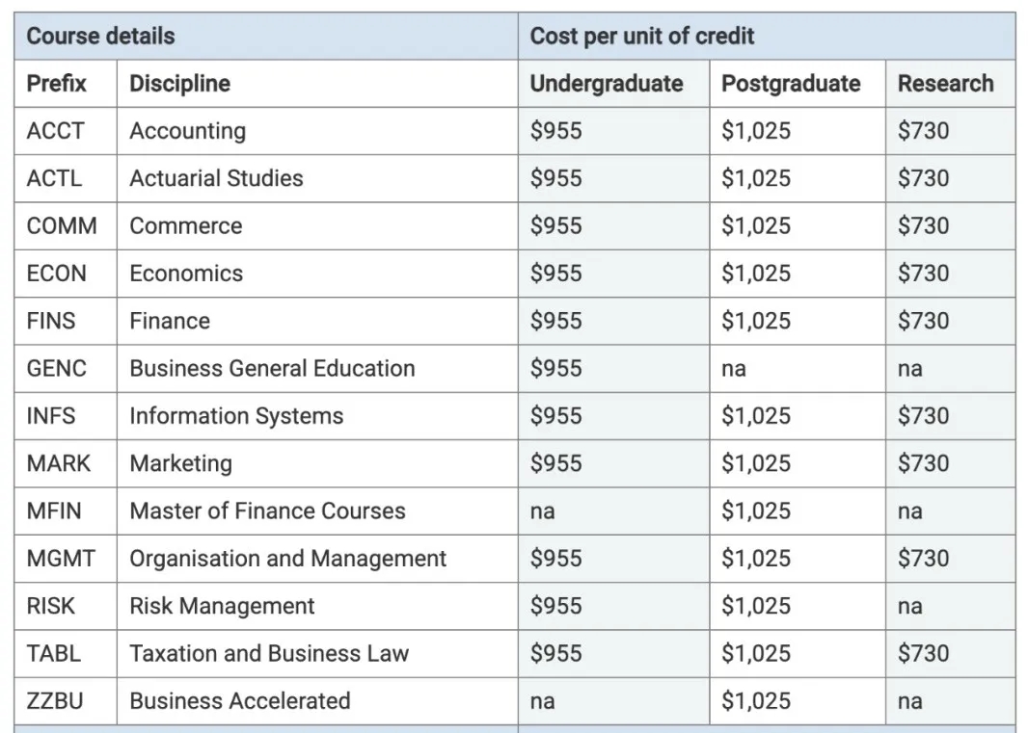Click the Information Systems discipline cell
Screen dimensions: 1028x733
coord(317,416)
